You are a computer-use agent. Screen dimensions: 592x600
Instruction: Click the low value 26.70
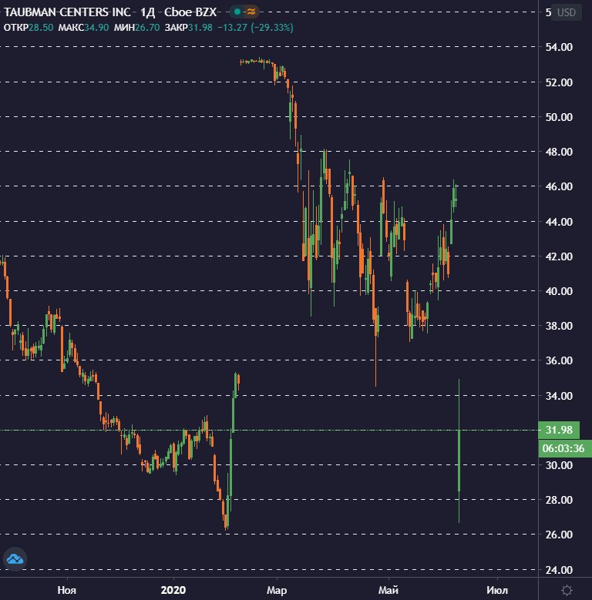coord(147,28)
